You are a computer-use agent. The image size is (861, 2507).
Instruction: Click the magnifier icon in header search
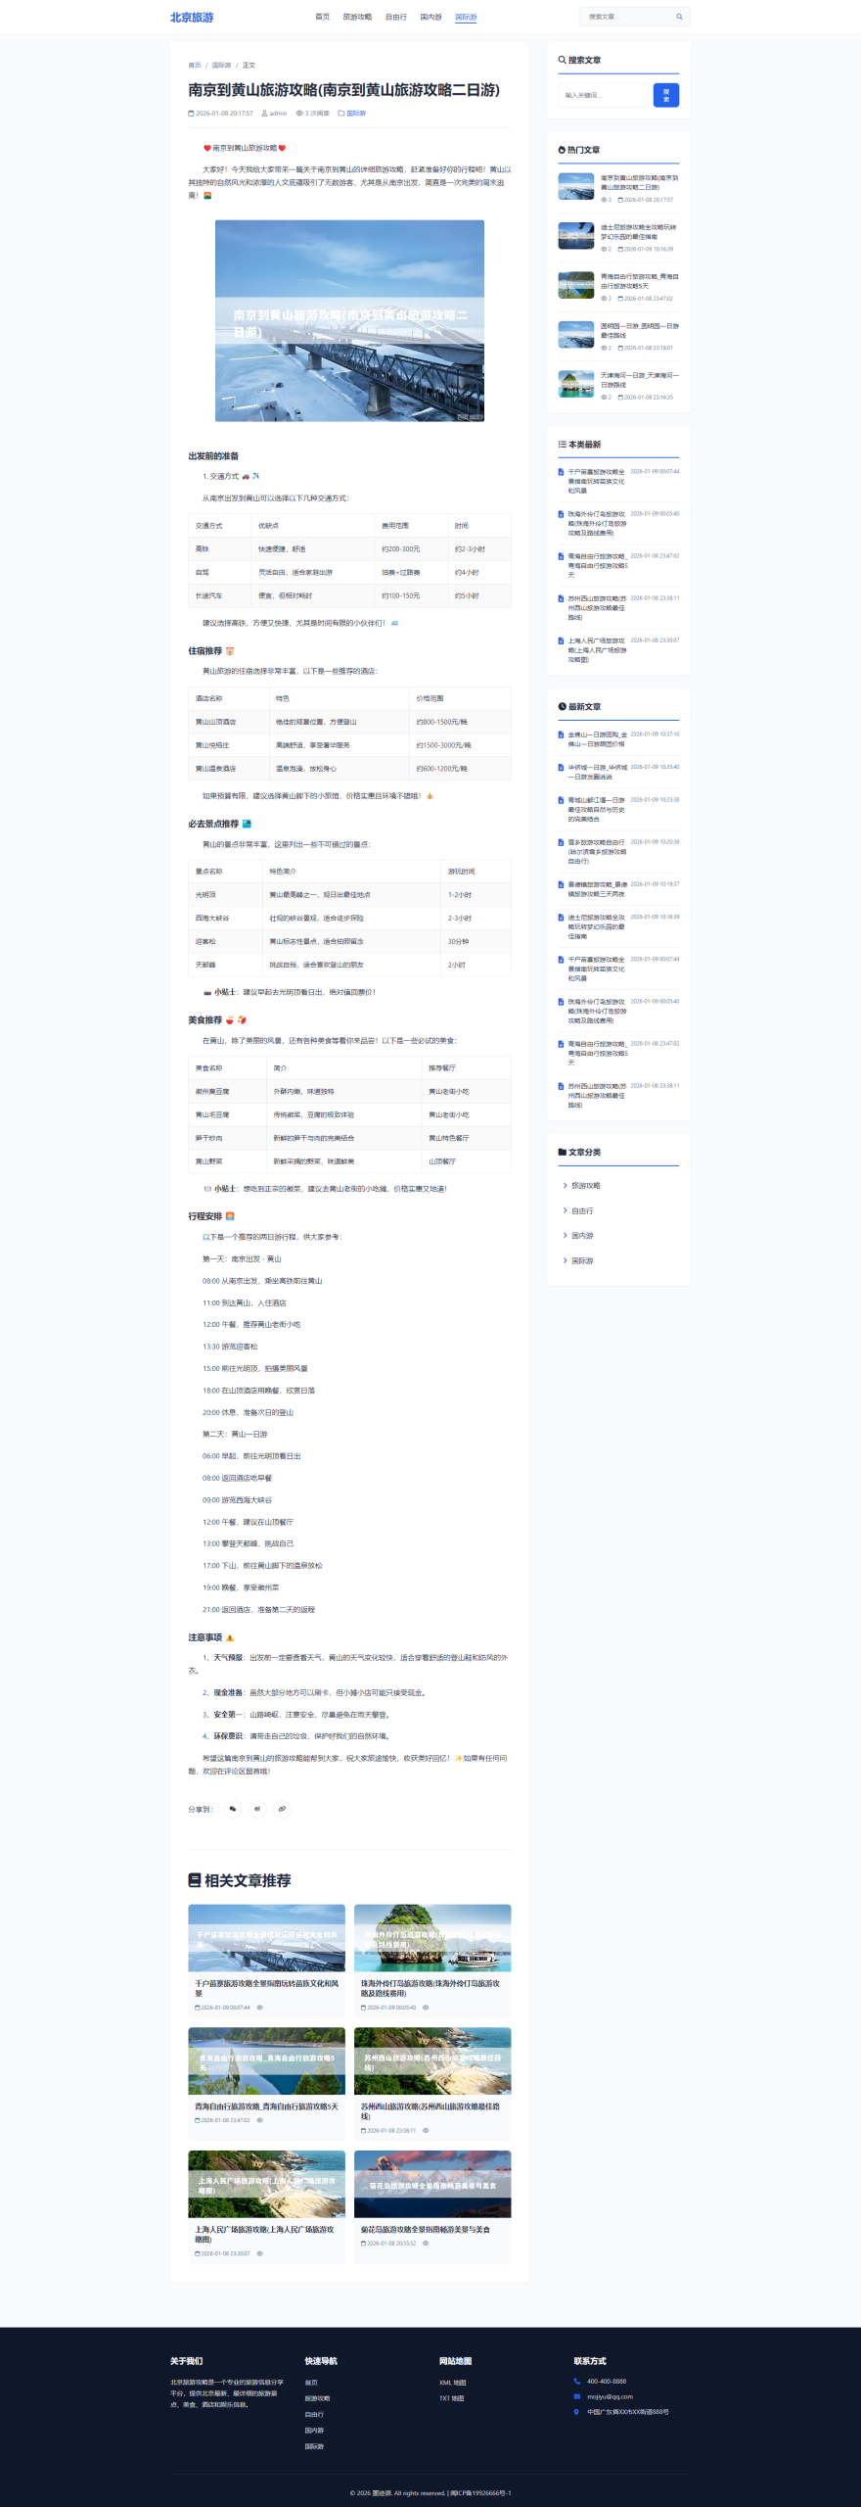point(679,17)
